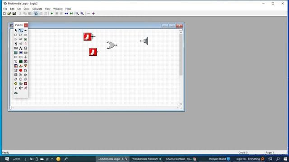Open the Everything search window in taskbar
The height and width of the screenshot is (162, 289).
tap(250, 159)
